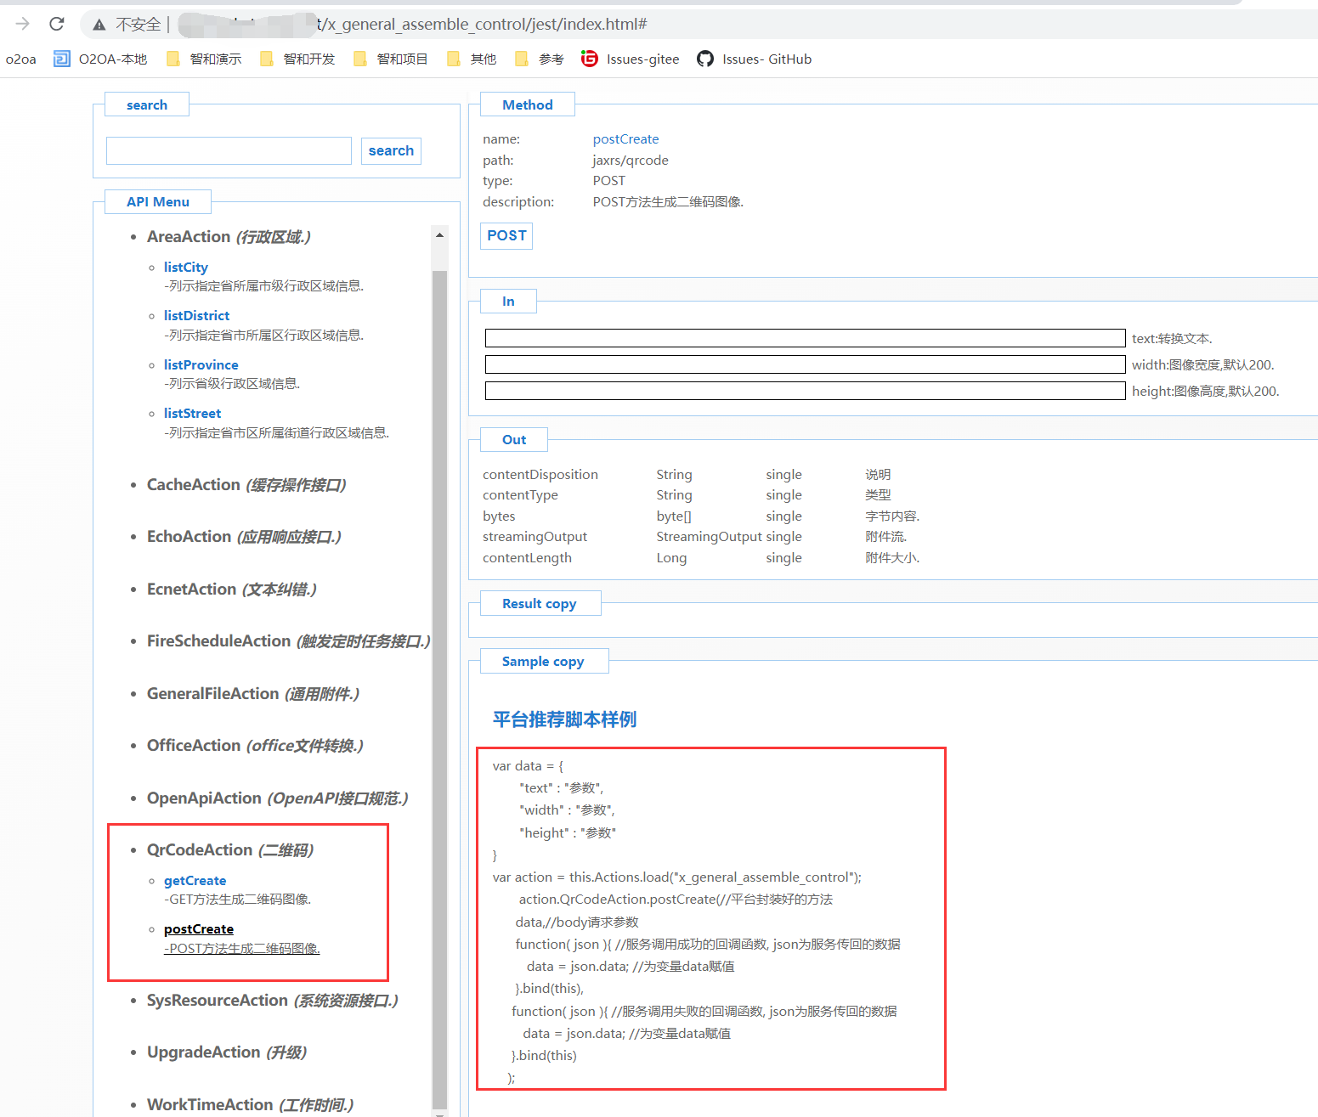Open the 参考 bookmark folder
Viewport: 1318px width, 1117px height.
(540, 59)
